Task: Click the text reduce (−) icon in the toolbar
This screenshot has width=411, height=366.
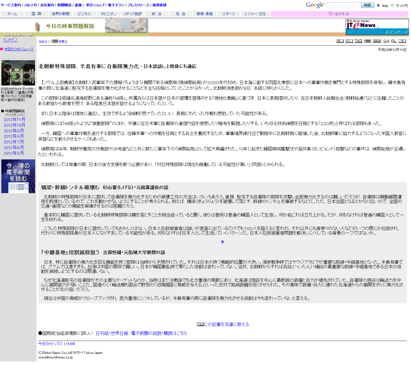Action: 348,41
